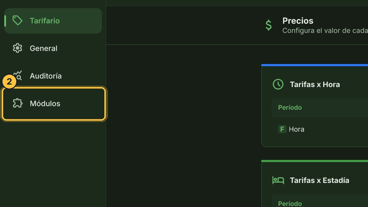
Task: Click the F badge next to Hora
Action: coord(282,129)
